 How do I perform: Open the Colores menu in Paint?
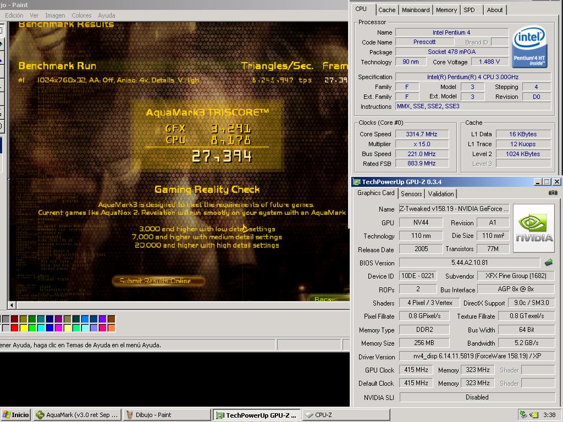(x=81, y=15)
